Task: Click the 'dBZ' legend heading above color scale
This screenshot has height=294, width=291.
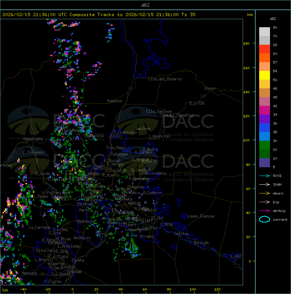Action: pos(273,19)
